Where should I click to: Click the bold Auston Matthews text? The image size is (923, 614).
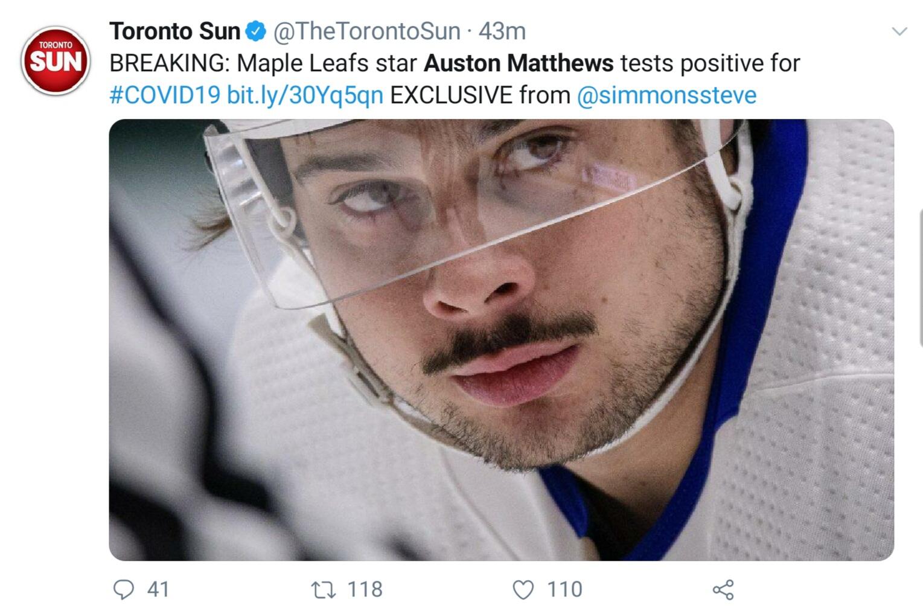pyautogui.click(x=519, y=63)
